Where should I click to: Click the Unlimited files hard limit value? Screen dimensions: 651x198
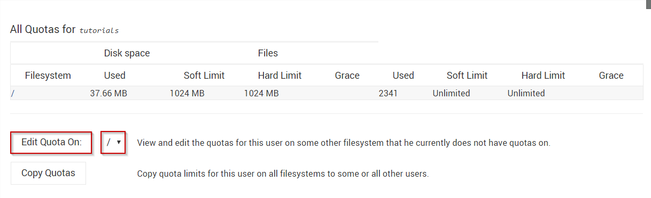pos(526,94)
